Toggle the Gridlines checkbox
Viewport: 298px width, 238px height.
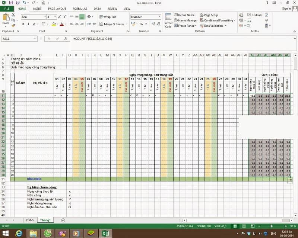point(249,15)
